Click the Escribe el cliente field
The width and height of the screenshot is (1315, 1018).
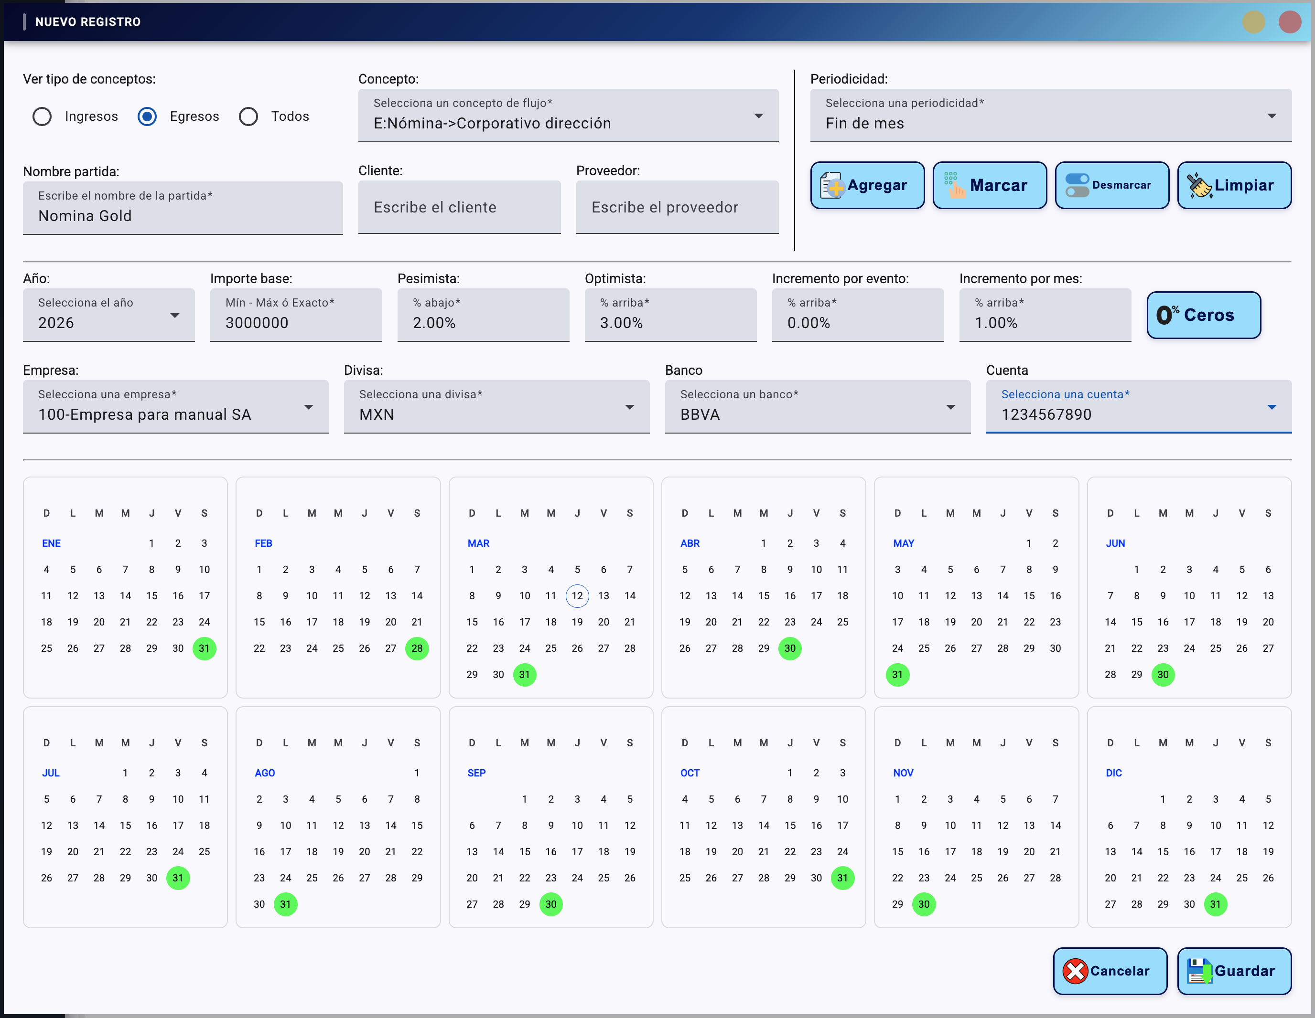459,207
